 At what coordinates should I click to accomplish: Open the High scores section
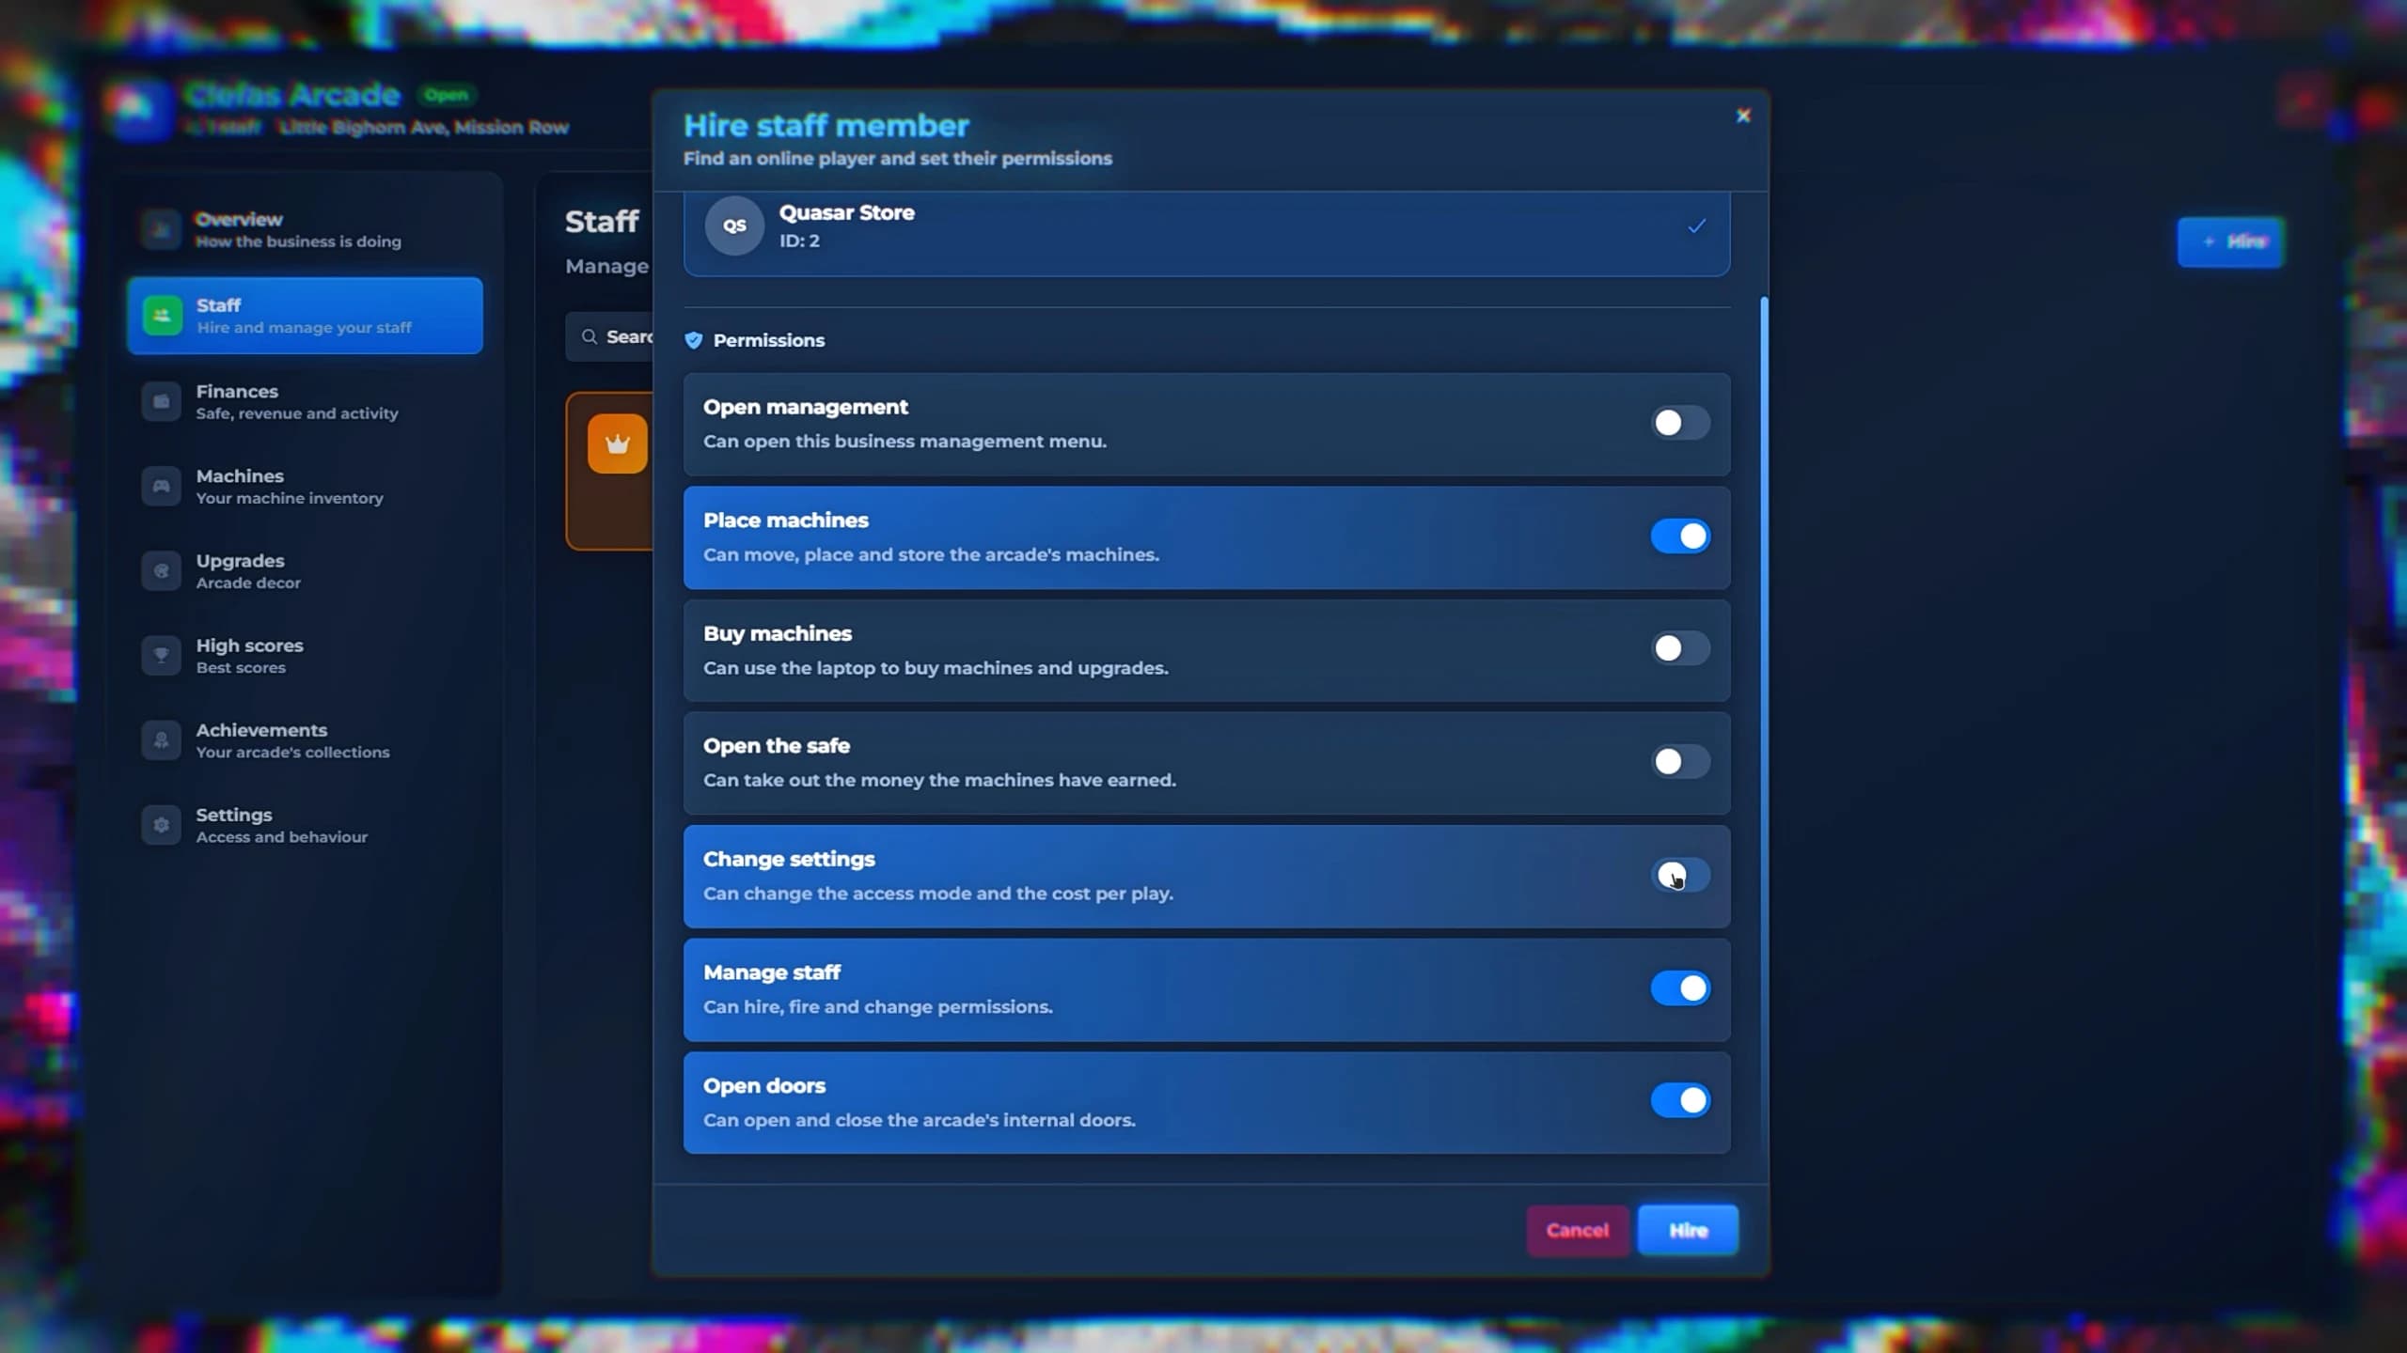(305, 656)
